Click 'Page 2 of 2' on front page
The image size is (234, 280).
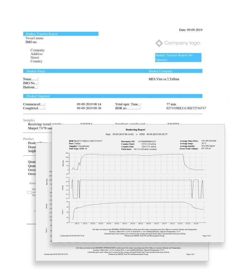pos(206,236)
